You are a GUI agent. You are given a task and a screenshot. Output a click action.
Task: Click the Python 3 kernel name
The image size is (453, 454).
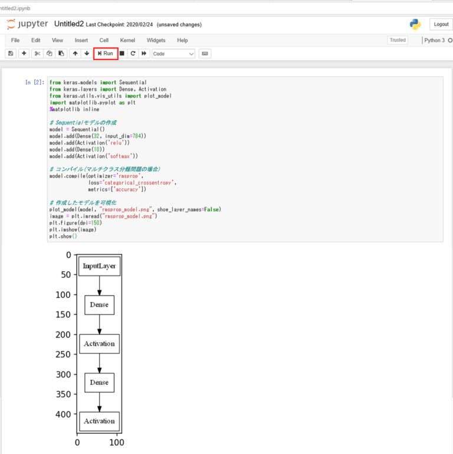[434, 40]
